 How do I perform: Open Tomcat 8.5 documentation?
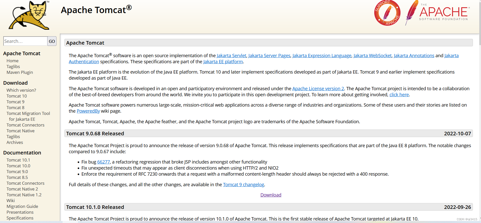coord(17,177)
